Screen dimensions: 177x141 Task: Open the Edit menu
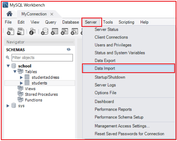coord(21,22)
